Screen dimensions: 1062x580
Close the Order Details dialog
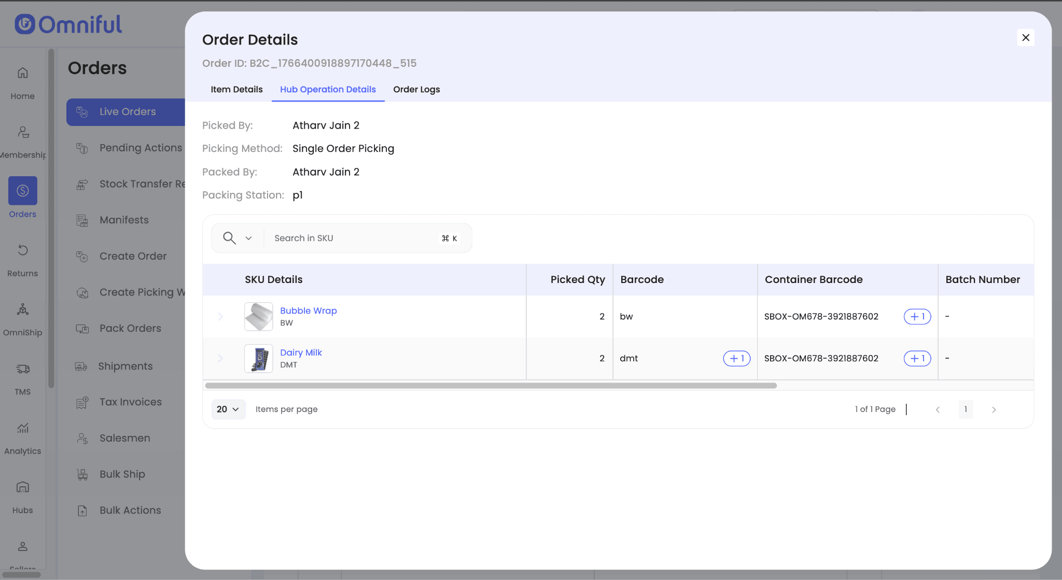tap(1025, 37)
